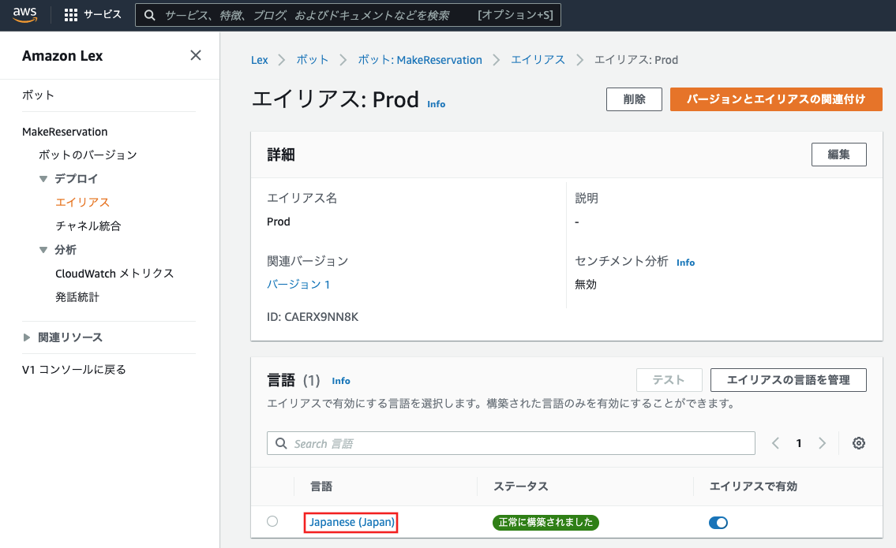Click the 削除 button

pyautogui.click(x=634, y=99)
